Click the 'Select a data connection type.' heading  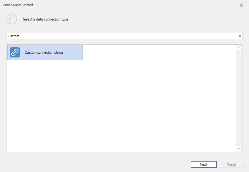[x=46, y=19]
